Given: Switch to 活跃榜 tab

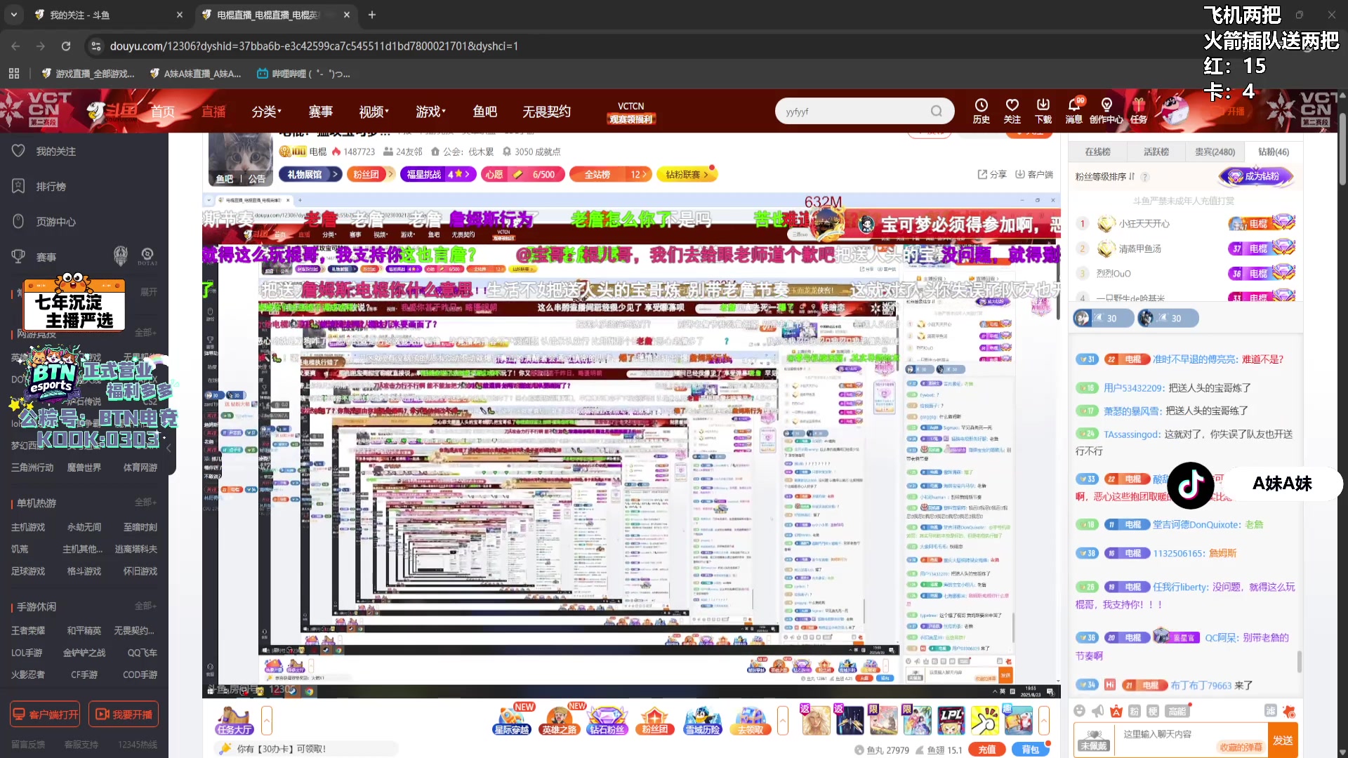Looking at the screenshot, I should pyautogui.click(x=1156, y=152).
